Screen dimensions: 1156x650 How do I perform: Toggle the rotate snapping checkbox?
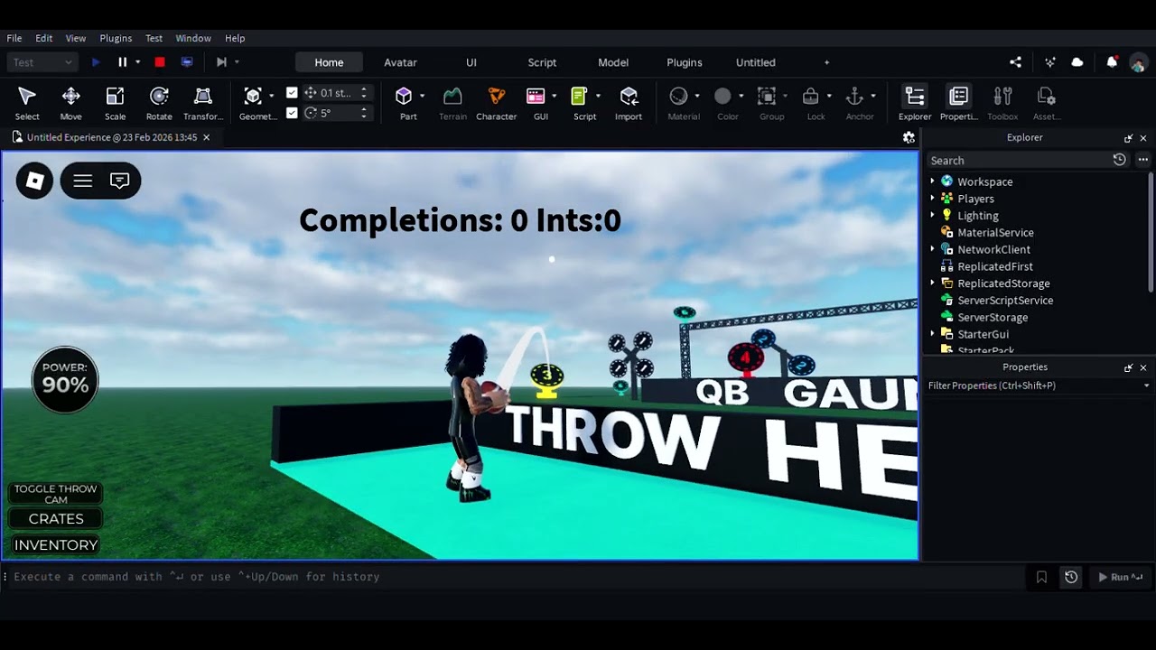click(292, 113)
